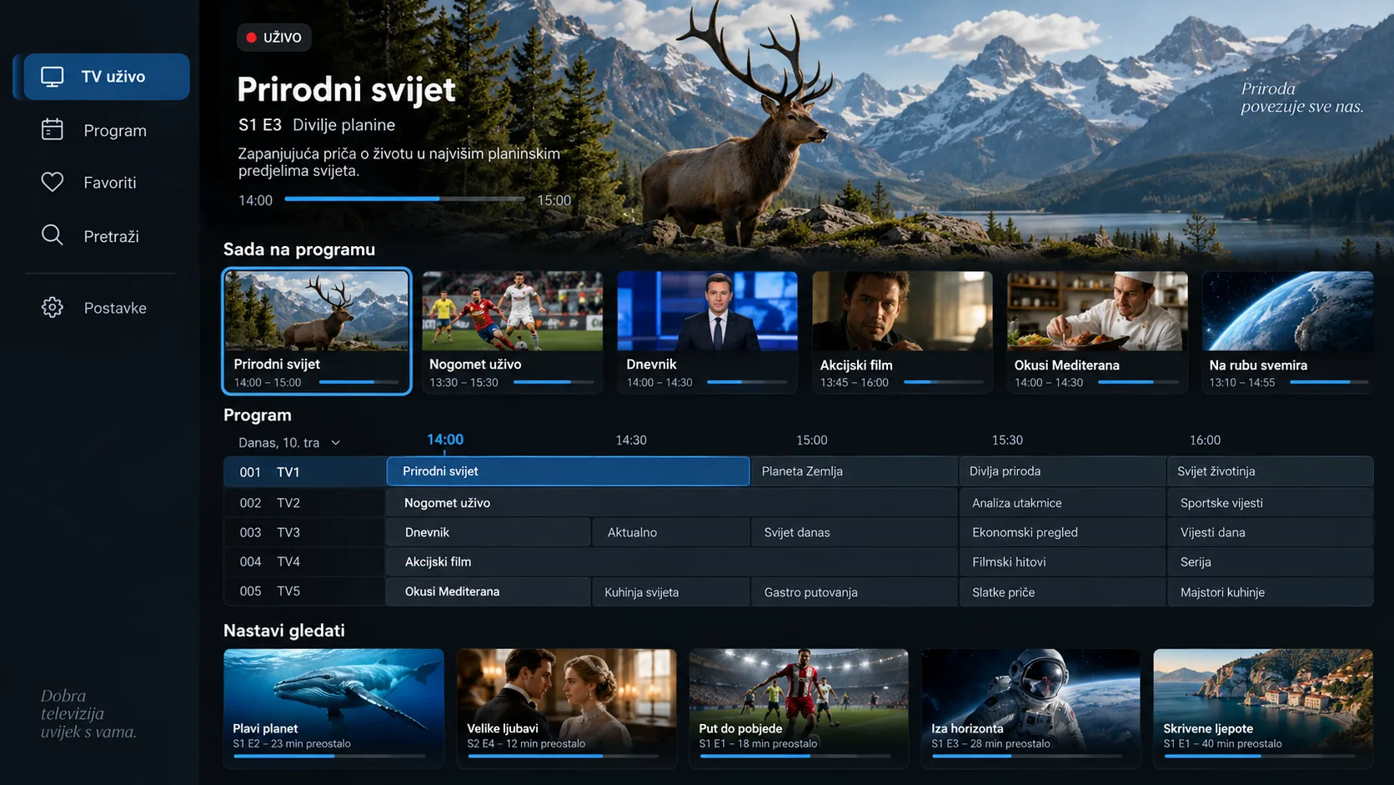Click the magnifier icon beside Pretraži

point(53,235)
